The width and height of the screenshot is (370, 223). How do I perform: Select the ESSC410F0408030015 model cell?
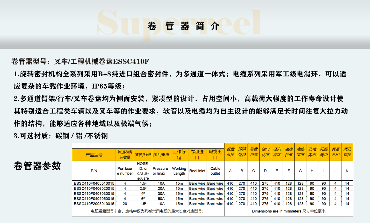click(94, 194)
